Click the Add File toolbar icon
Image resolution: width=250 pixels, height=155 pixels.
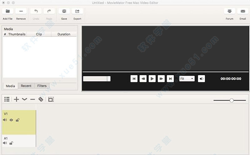tap(7, 11)
